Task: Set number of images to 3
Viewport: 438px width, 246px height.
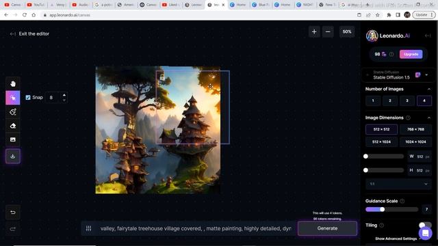Action: (407, 100)
